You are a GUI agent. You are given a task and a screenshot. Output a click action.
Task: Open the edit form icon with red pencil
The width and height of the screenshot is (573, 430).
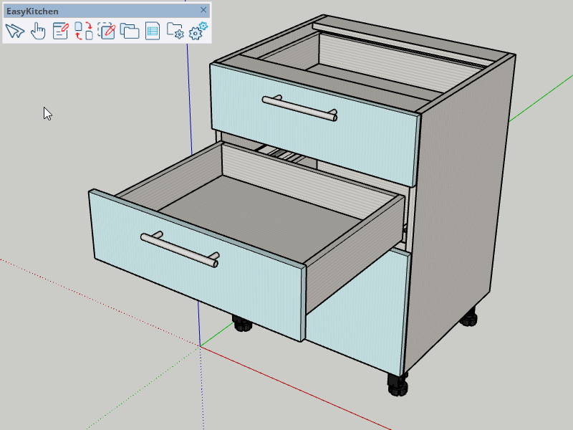(61, 31)
